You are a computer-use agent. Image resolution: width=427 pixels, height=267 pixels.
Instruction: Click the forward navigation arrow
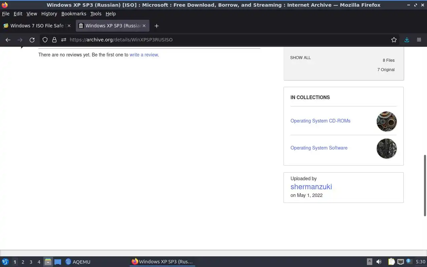point(20,40)
